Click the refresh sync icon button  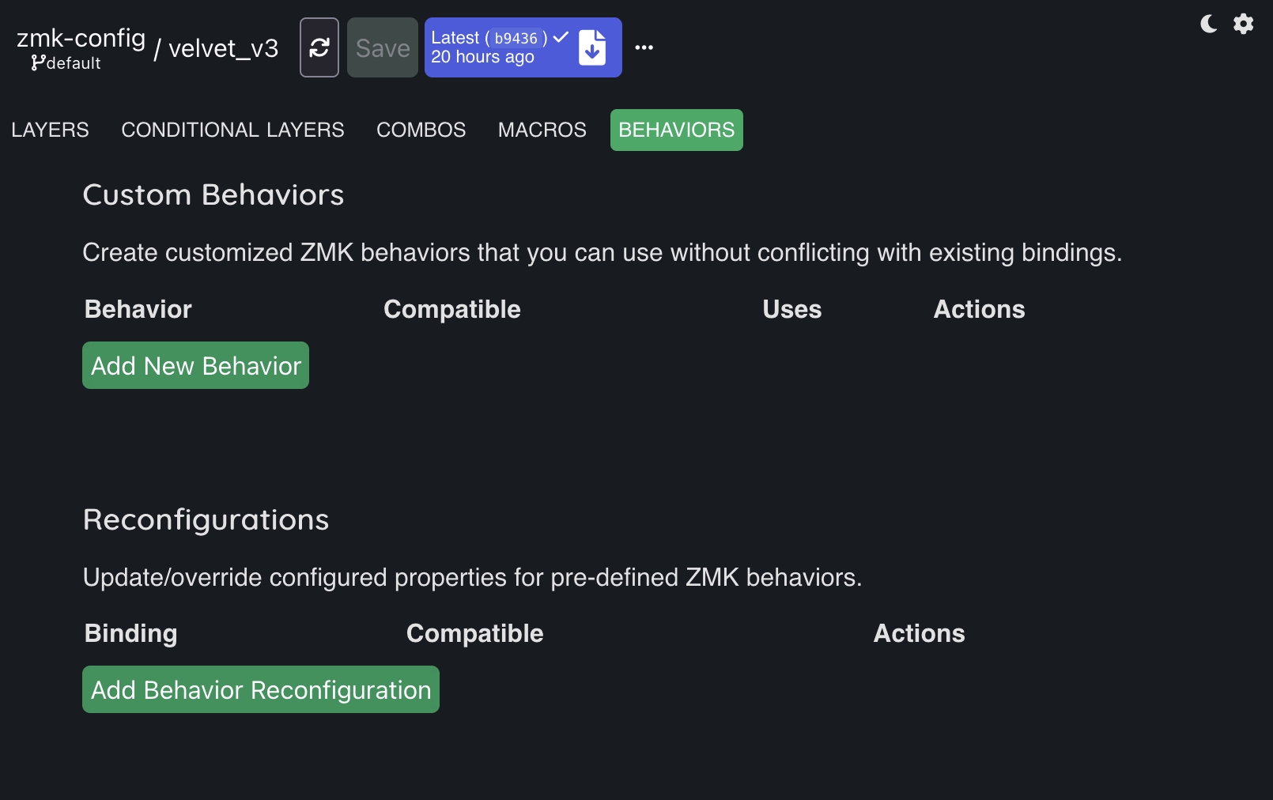click(x=319, y=47)
